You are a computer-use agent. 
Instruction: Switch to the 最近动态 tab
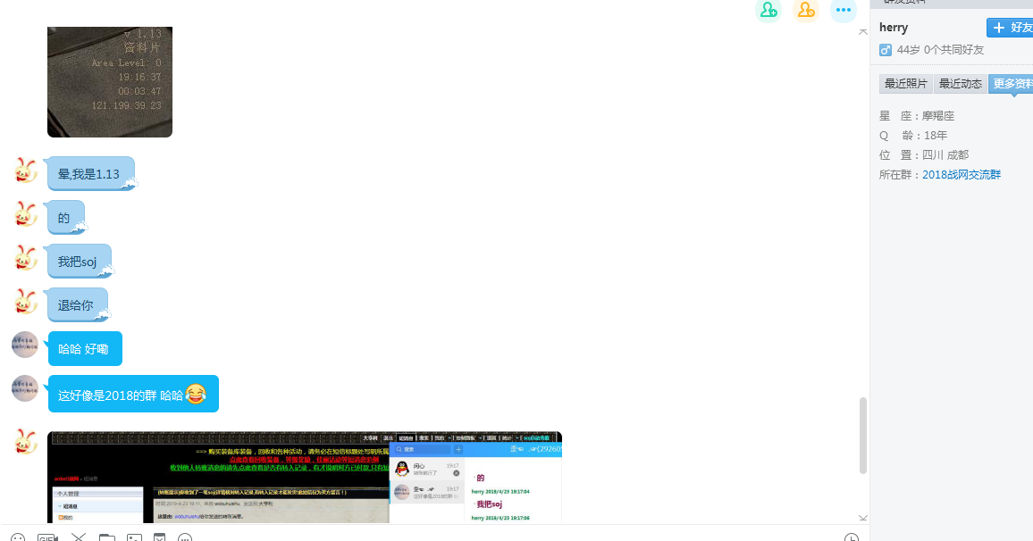(961, 84)
